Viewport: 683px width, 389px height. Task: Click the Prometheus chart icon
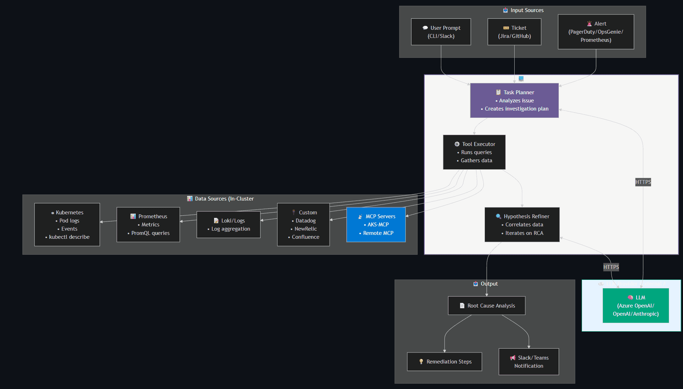click(x=133, y=216)
